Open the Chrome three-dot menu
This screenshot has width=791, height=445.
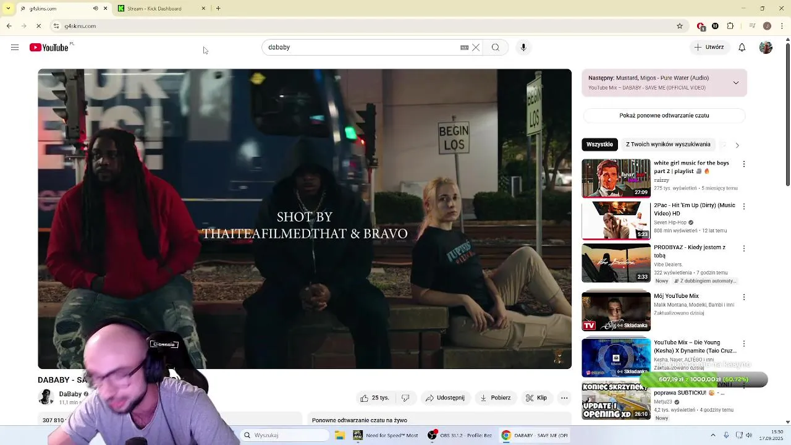781,26
